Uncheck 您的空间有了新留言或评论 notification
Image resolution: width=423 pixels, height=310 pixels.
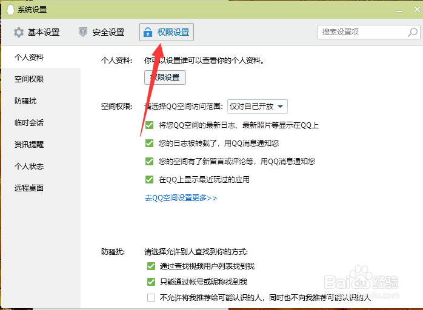point(149,161)
